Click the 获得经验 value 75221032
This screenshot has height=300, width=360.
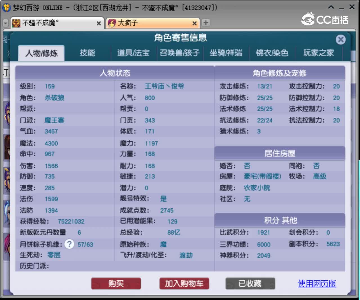click(71, 221)
